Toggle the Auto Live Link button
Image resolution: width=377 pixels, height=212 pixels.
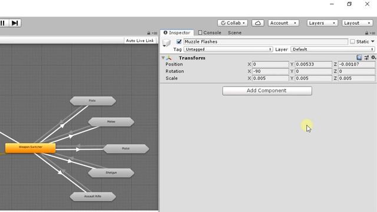pos(140,41)
